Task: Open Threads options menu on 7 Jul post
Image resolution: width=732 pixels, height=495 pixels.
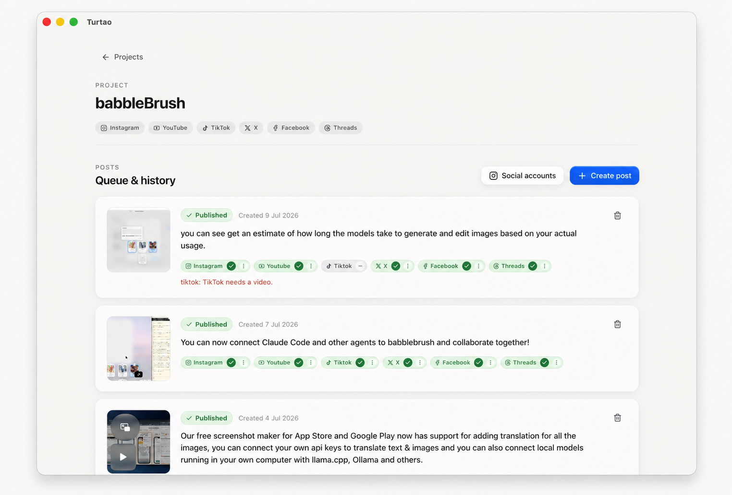Action: 556,363
